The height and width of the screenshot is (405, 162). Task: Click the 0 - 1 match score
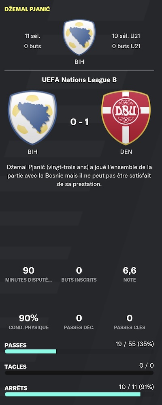click(79, 121)
